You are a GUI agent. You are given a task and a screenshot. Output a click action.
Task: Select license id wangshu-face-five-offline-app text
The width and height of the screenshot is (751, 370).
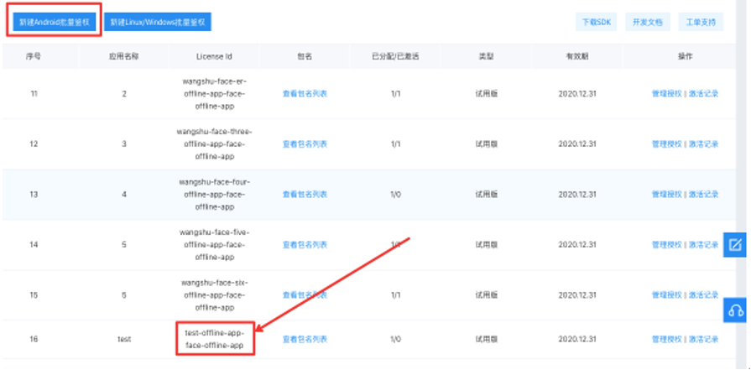(215, 245)
